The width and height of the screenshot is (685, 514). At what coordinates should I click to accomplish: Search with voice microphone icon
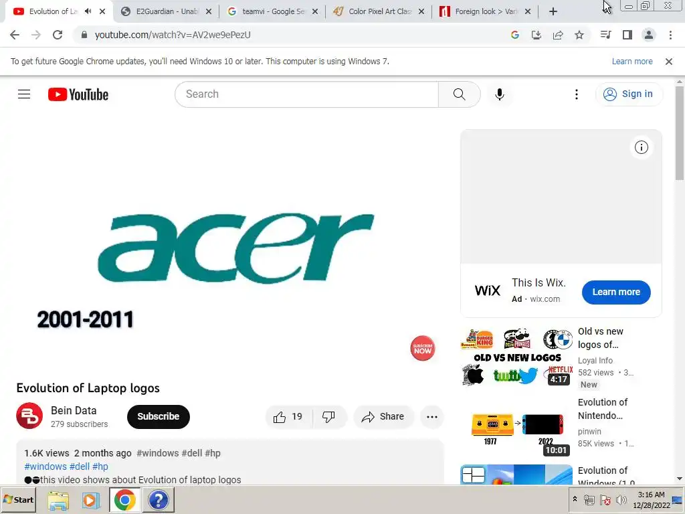(x=499, y=94)
